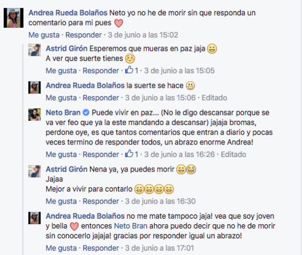
Task: Open Neto Bran's profile avatar
Action: tap(34, 115)
